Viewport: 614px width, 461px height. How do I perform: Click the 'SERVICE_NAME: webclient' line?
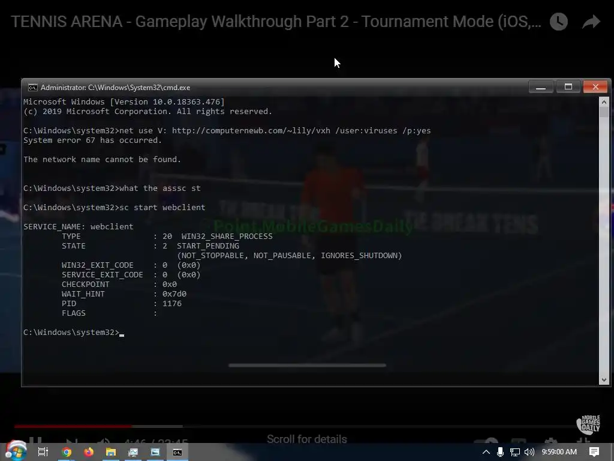point(79,227)
